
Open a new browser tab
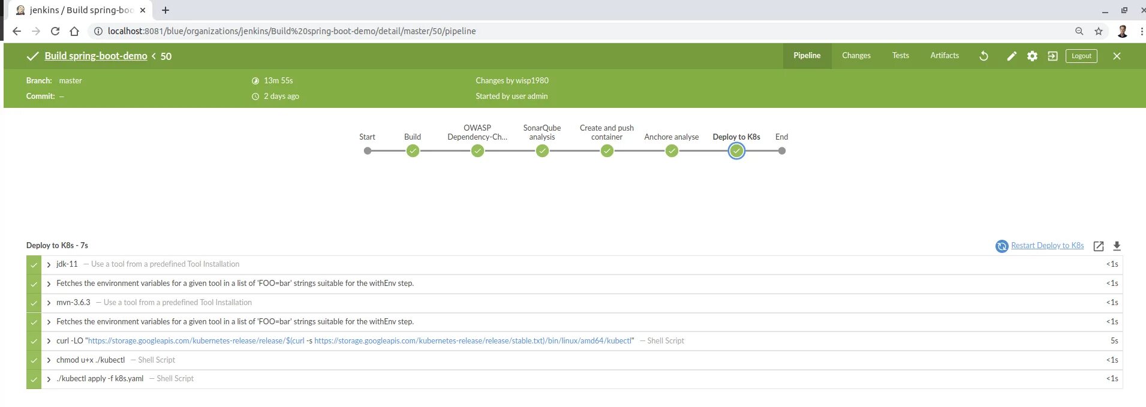166,10
